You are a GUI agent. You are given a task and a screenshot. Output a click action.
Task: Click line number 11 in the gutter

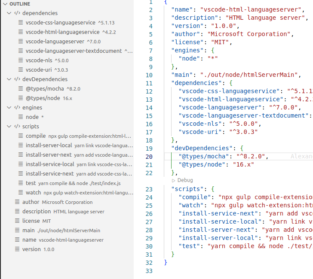click(x=149, y=83)
